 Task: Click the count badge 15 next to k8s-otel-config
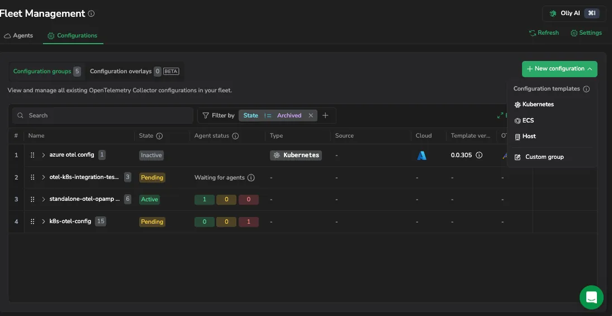(x=101, y=221)
